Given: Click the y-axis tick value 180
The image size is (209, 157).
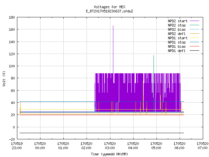Looking at the screenshot, I should tap(12, 17).
